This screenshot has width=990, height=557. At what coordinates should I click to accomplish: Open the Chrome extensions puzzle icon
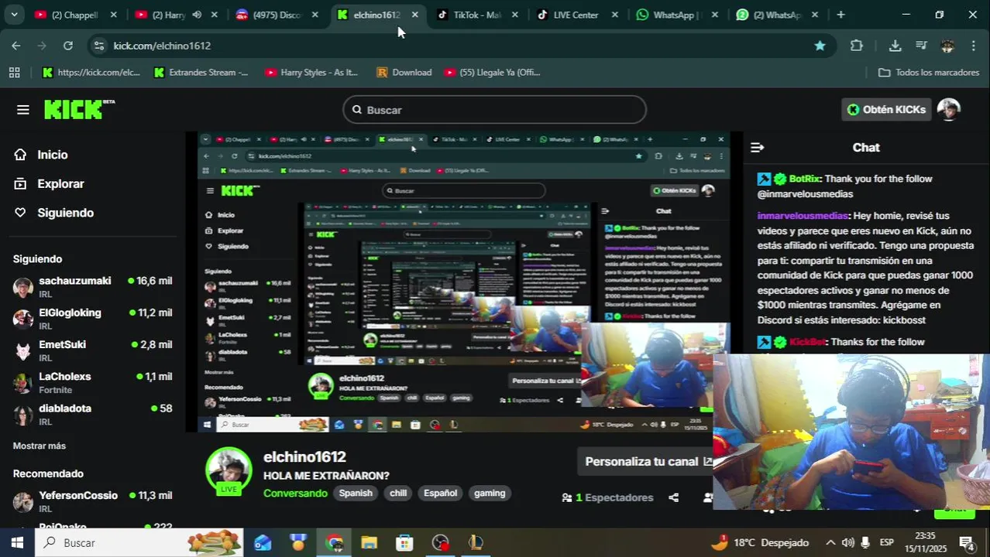pyautogui.click(x=856, y=46)
